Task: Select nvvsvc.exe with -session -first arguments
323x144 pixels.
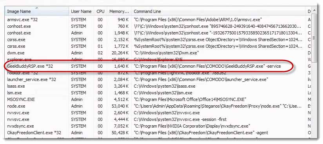Action: click(x=156, y=119)
